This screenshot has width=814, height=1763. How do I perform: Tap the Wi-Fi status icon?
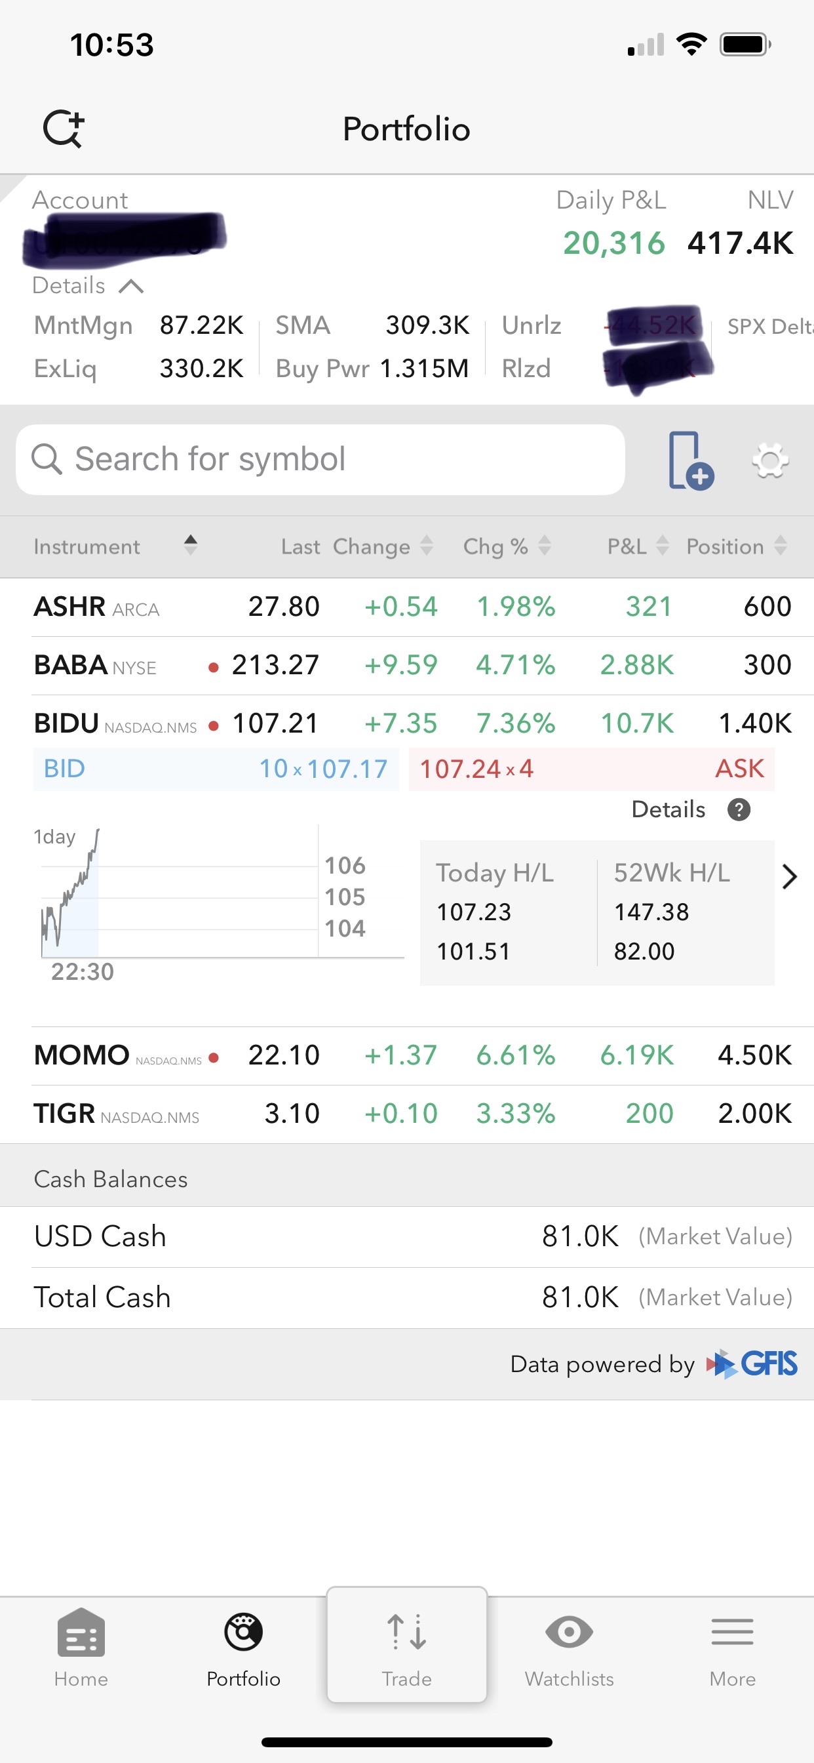pos(691,45)
